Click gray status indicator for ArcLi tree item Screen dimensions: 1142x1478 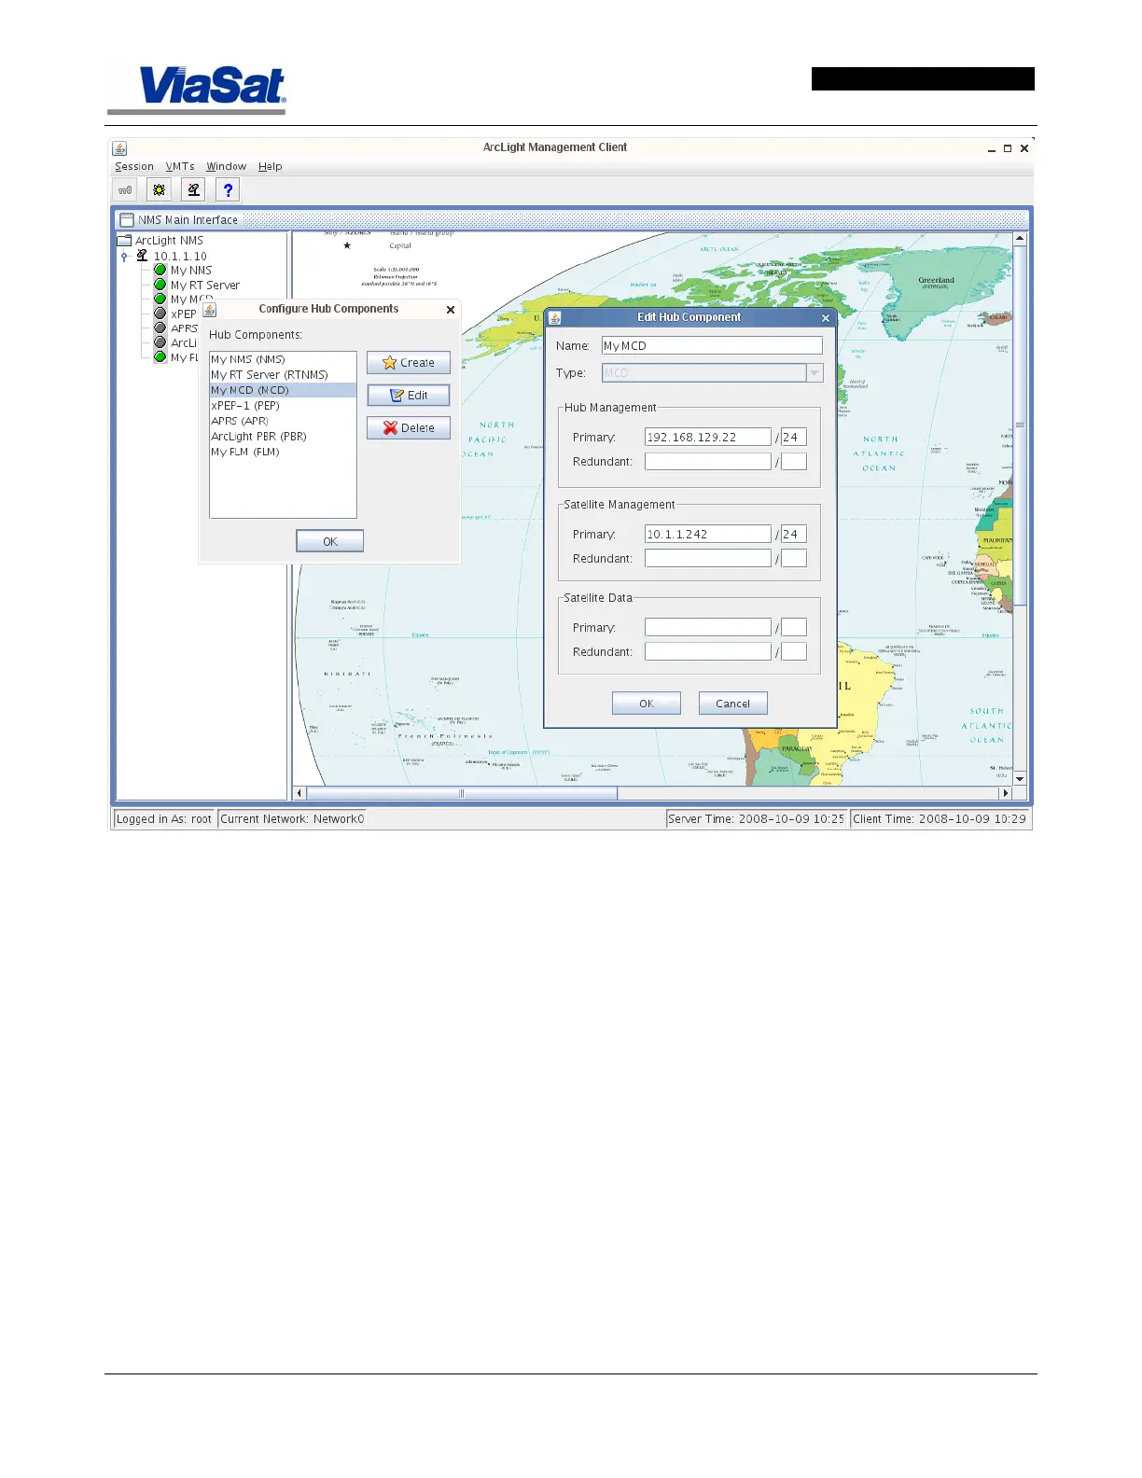160,342
